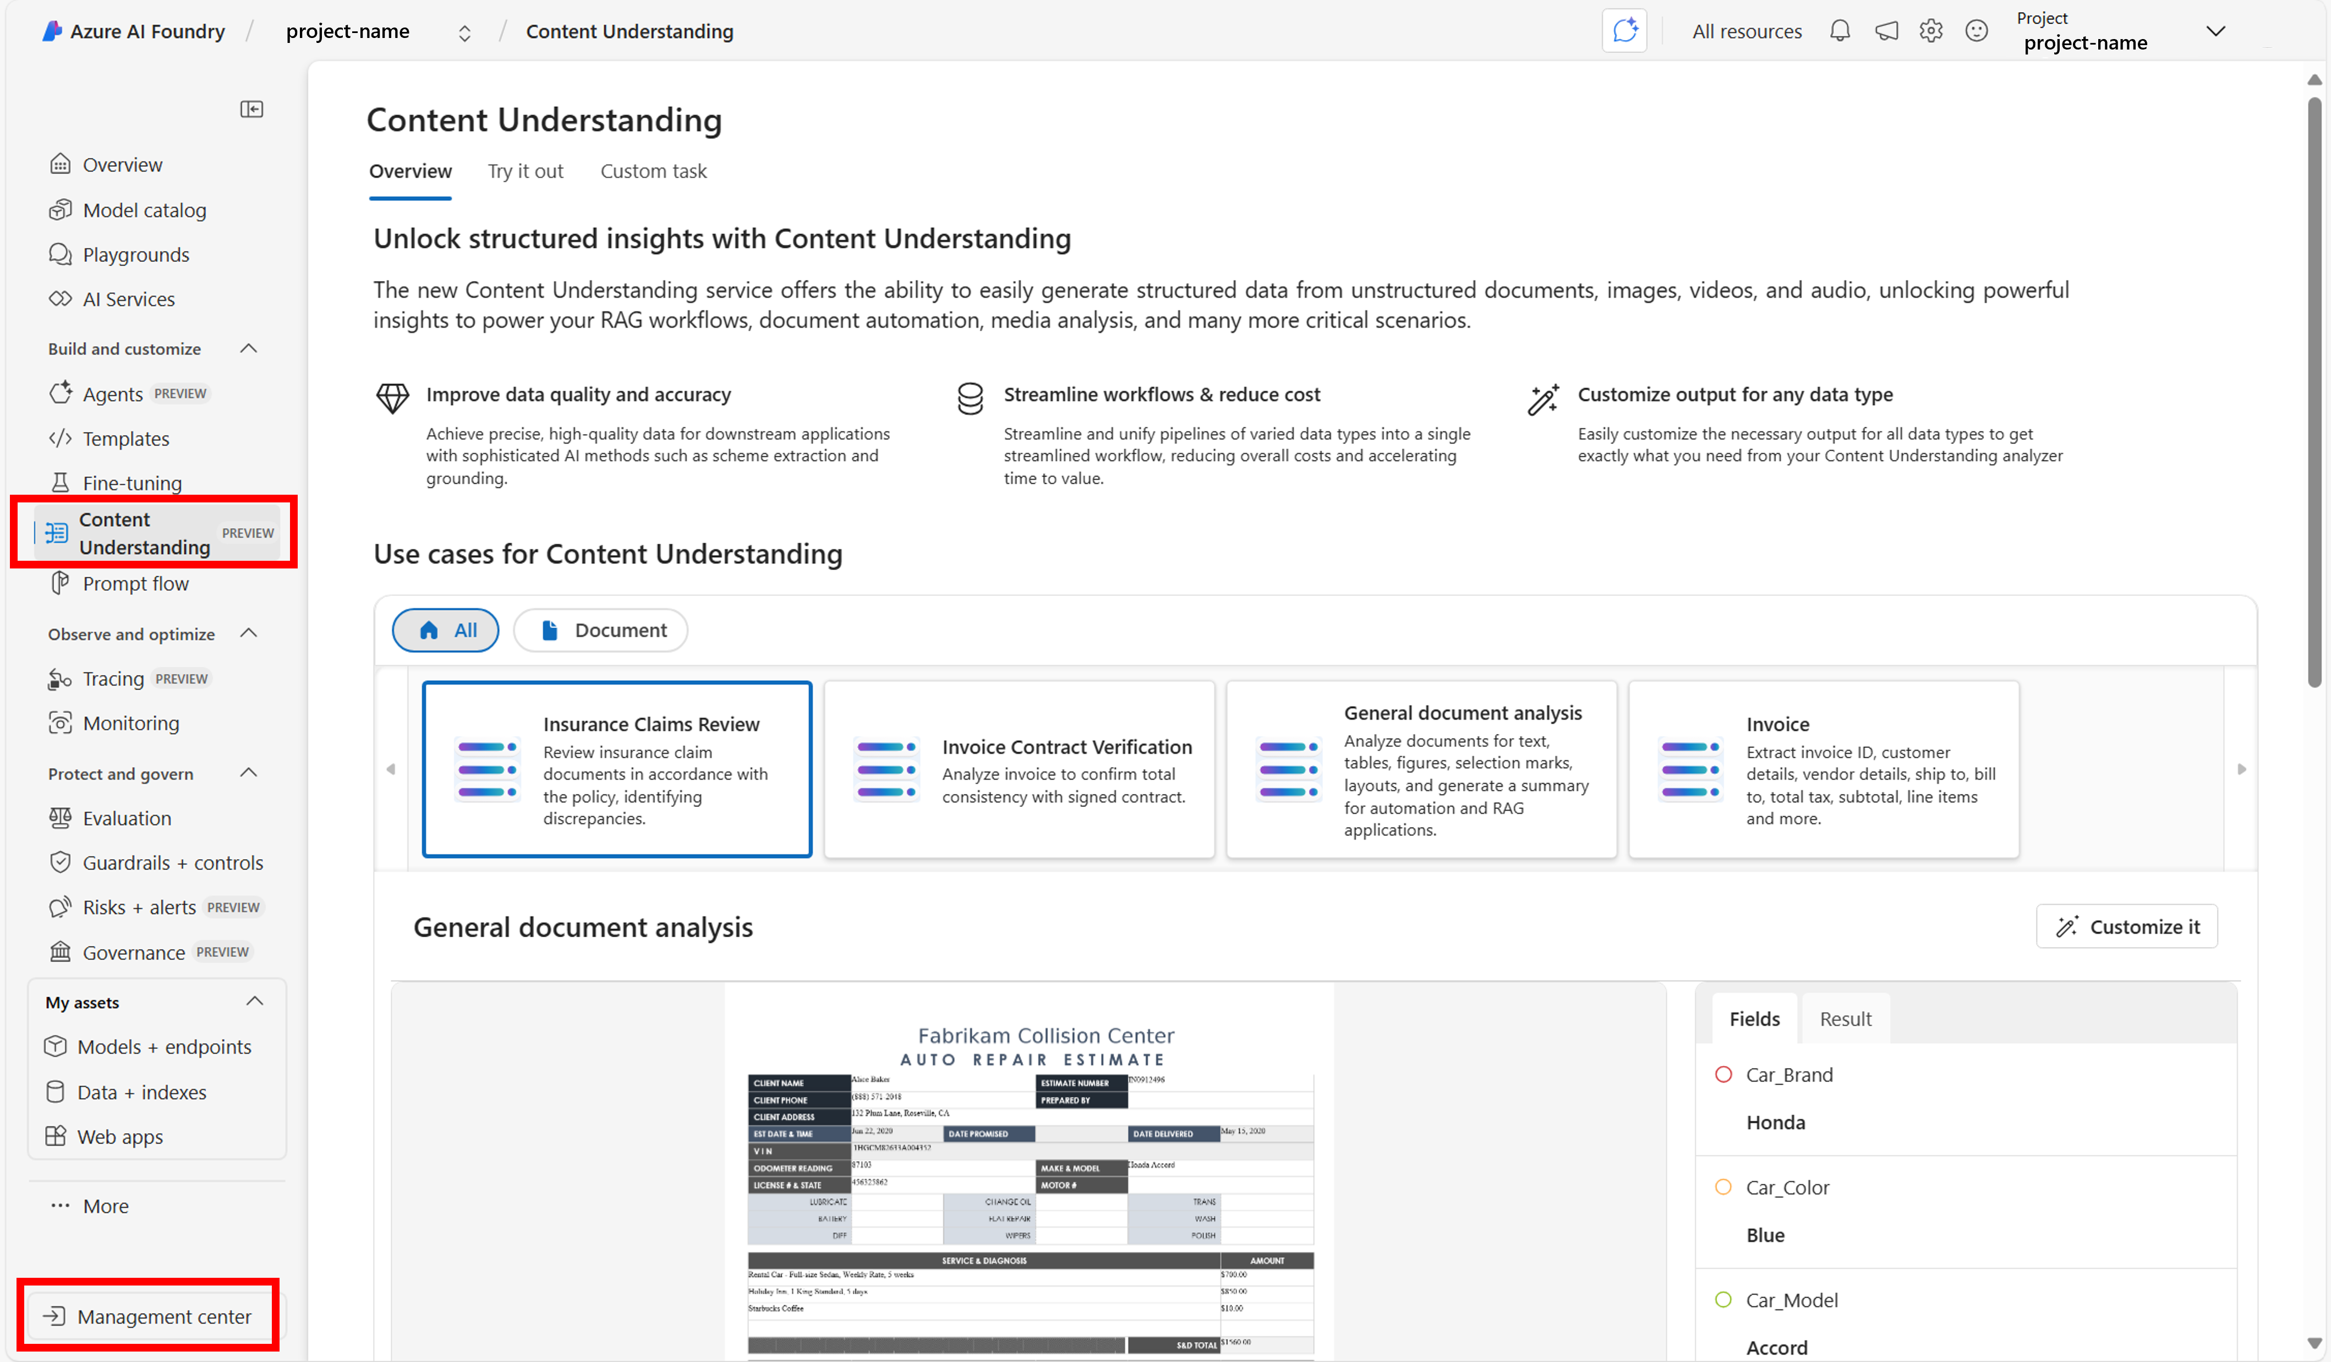Open the Copilot assistant
This screenshot has width=2331, height=1362.
[x=1624, y=30]
